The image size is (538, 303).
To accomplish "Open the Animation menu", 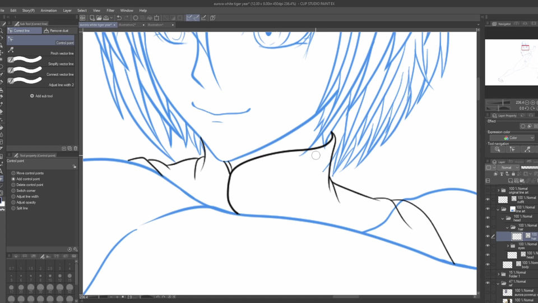I will click(49, 10).
